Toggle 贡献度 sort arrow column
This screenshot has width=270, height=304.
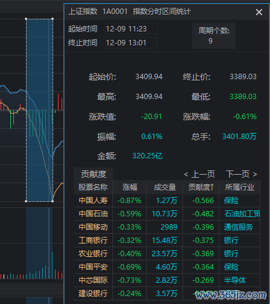click(201, 187)
